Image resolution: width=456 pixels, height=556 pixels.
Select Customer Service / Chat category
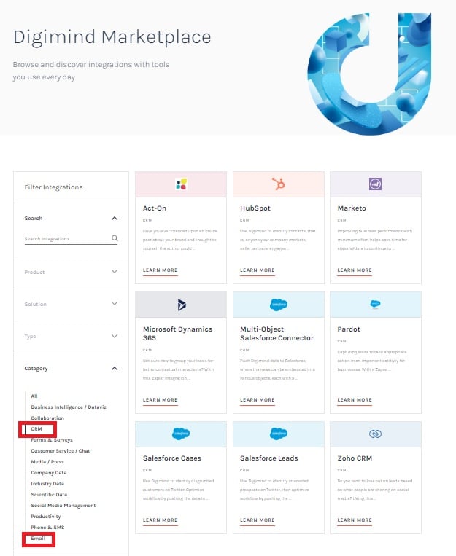click(61, 451)
